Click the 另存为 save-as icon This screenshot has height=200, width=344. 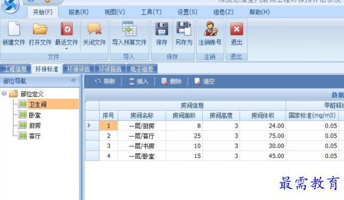pyautogui.click(x=183, y=29)
